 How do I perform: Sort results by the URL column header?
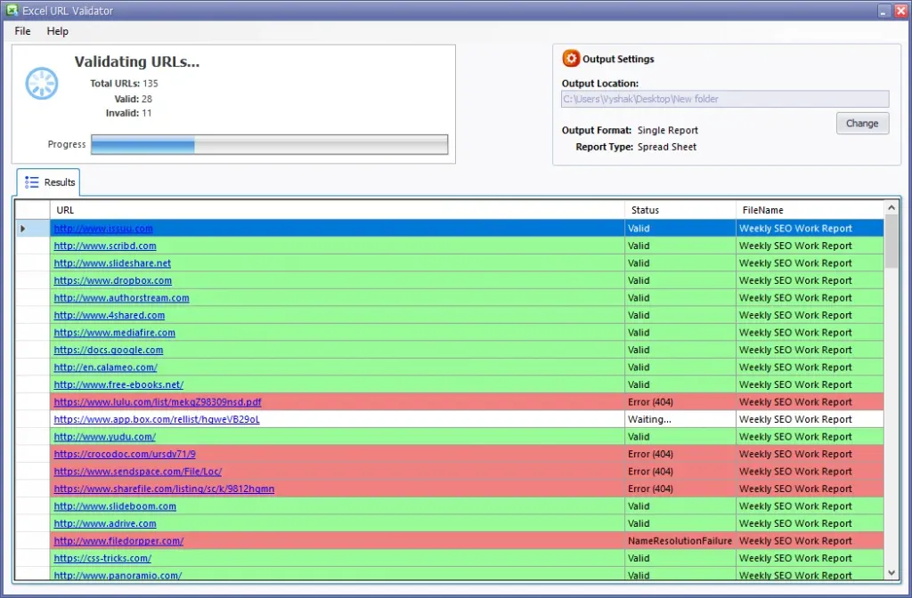[x=65, y=209]
